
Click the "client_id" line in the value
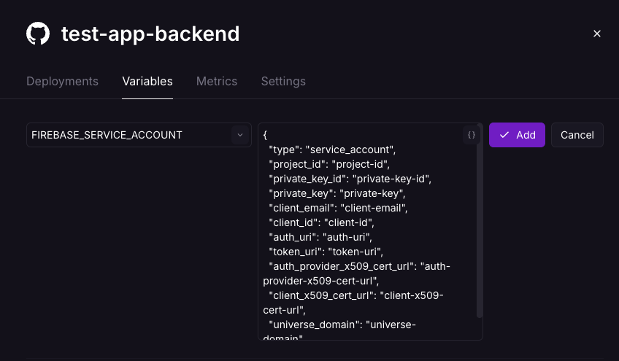point(321,222)
